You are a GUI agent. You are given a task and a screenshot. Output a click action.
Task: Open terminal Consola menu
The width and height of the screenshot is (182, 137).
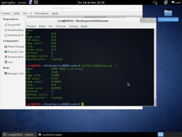pyautogui.click(x=73, y=26)
